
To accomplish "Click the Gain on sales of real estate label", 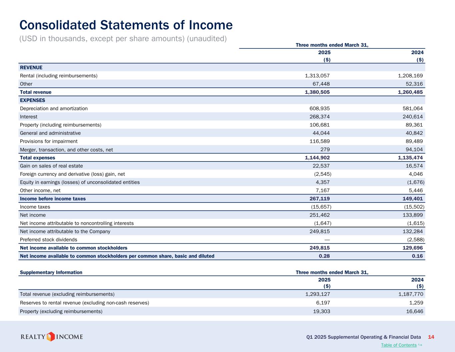I will click(x=51, y=166).
